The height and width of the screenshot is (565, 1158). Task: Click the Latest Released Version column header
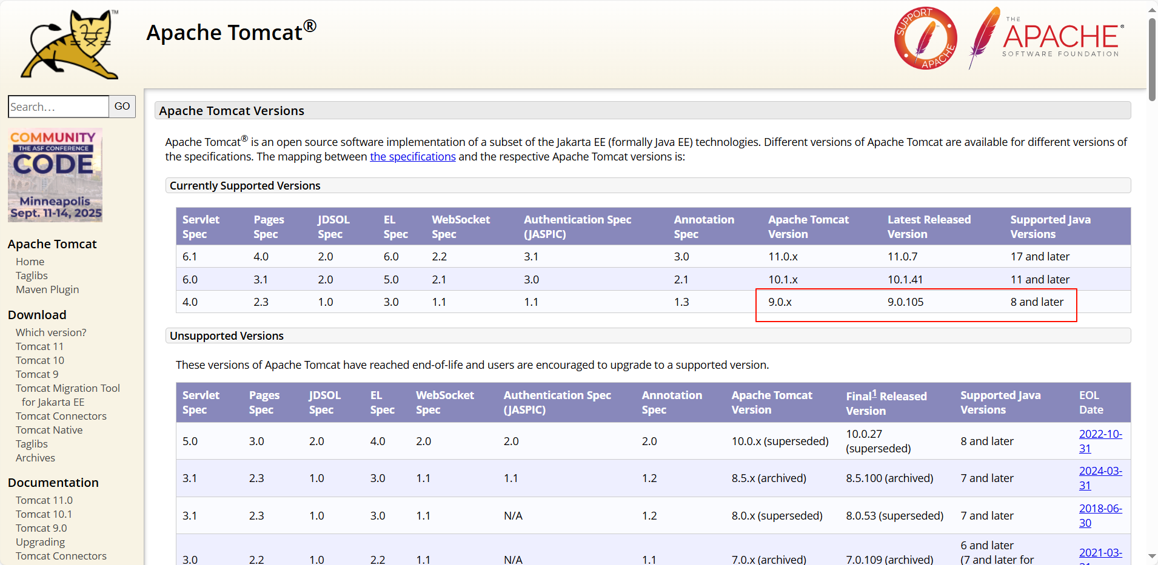[x=929, y=227]
